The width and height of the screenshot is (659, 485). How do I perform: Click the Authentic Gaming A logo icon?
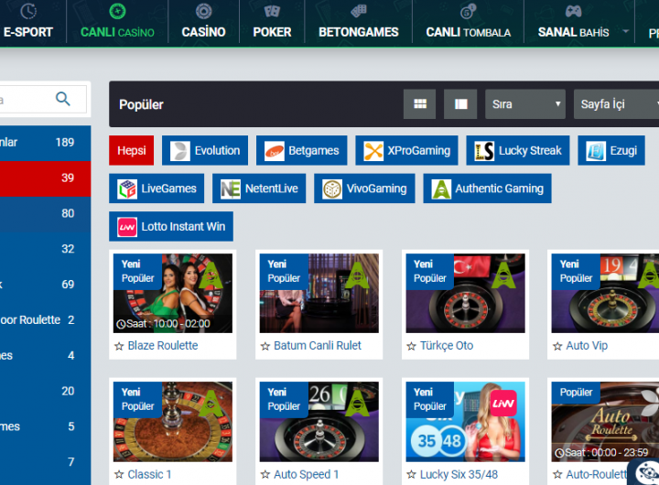[441, 189]
